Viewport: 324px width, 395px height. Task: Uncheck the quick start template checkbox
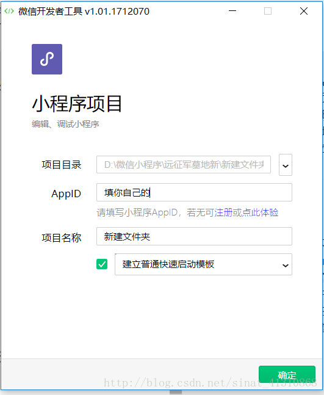102,264
